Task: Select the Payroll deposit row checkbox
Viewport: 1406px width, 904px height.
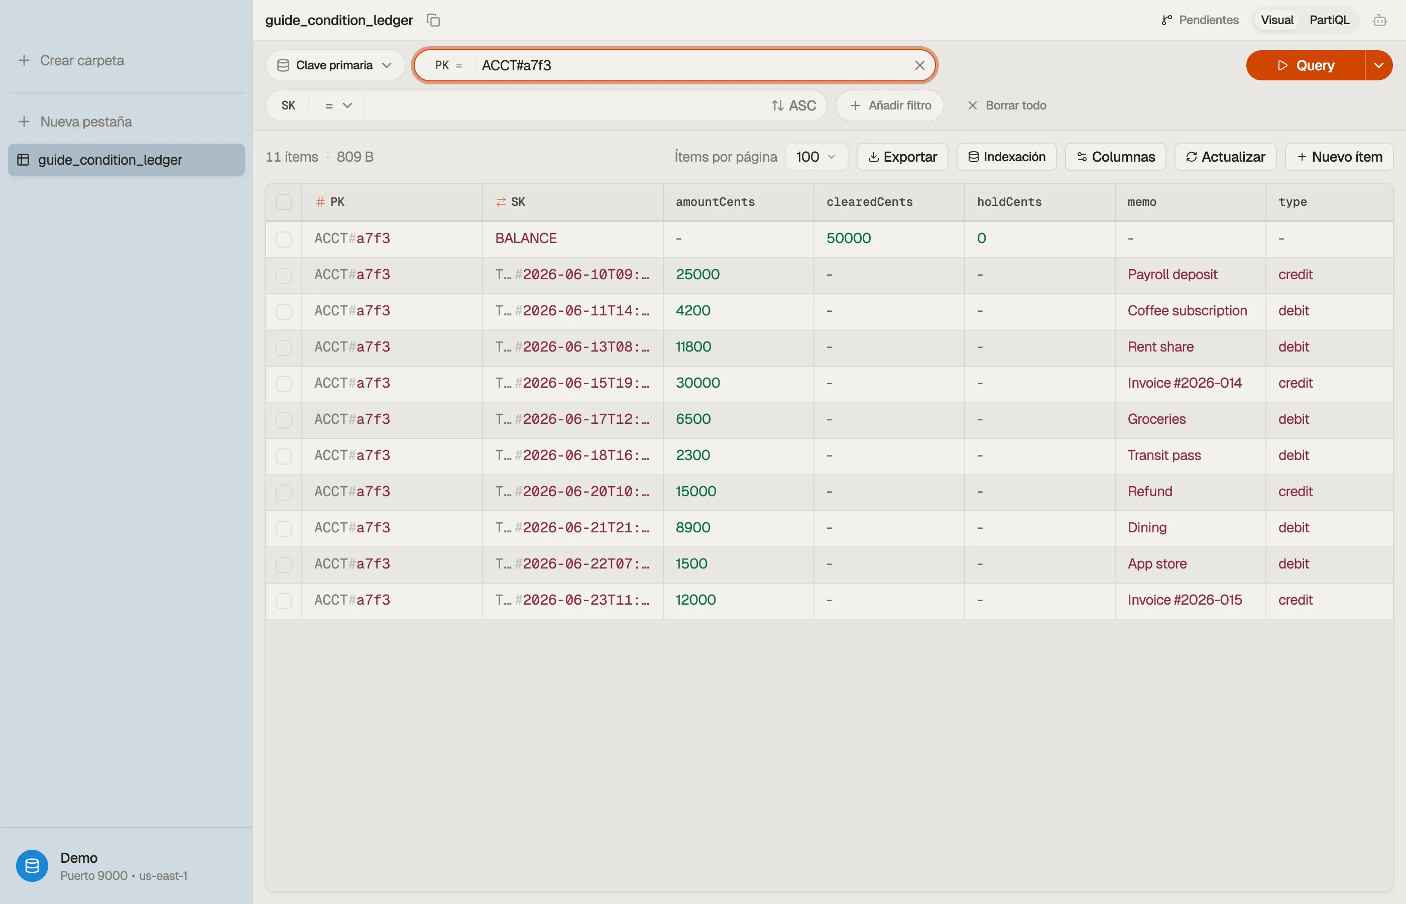Action: 283,275
